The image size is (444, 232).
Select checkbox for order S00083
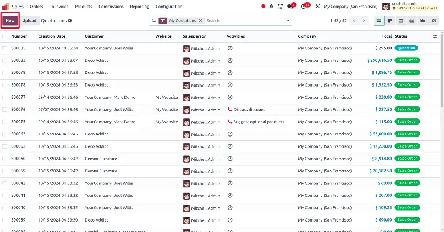click(x=4, y=60)
